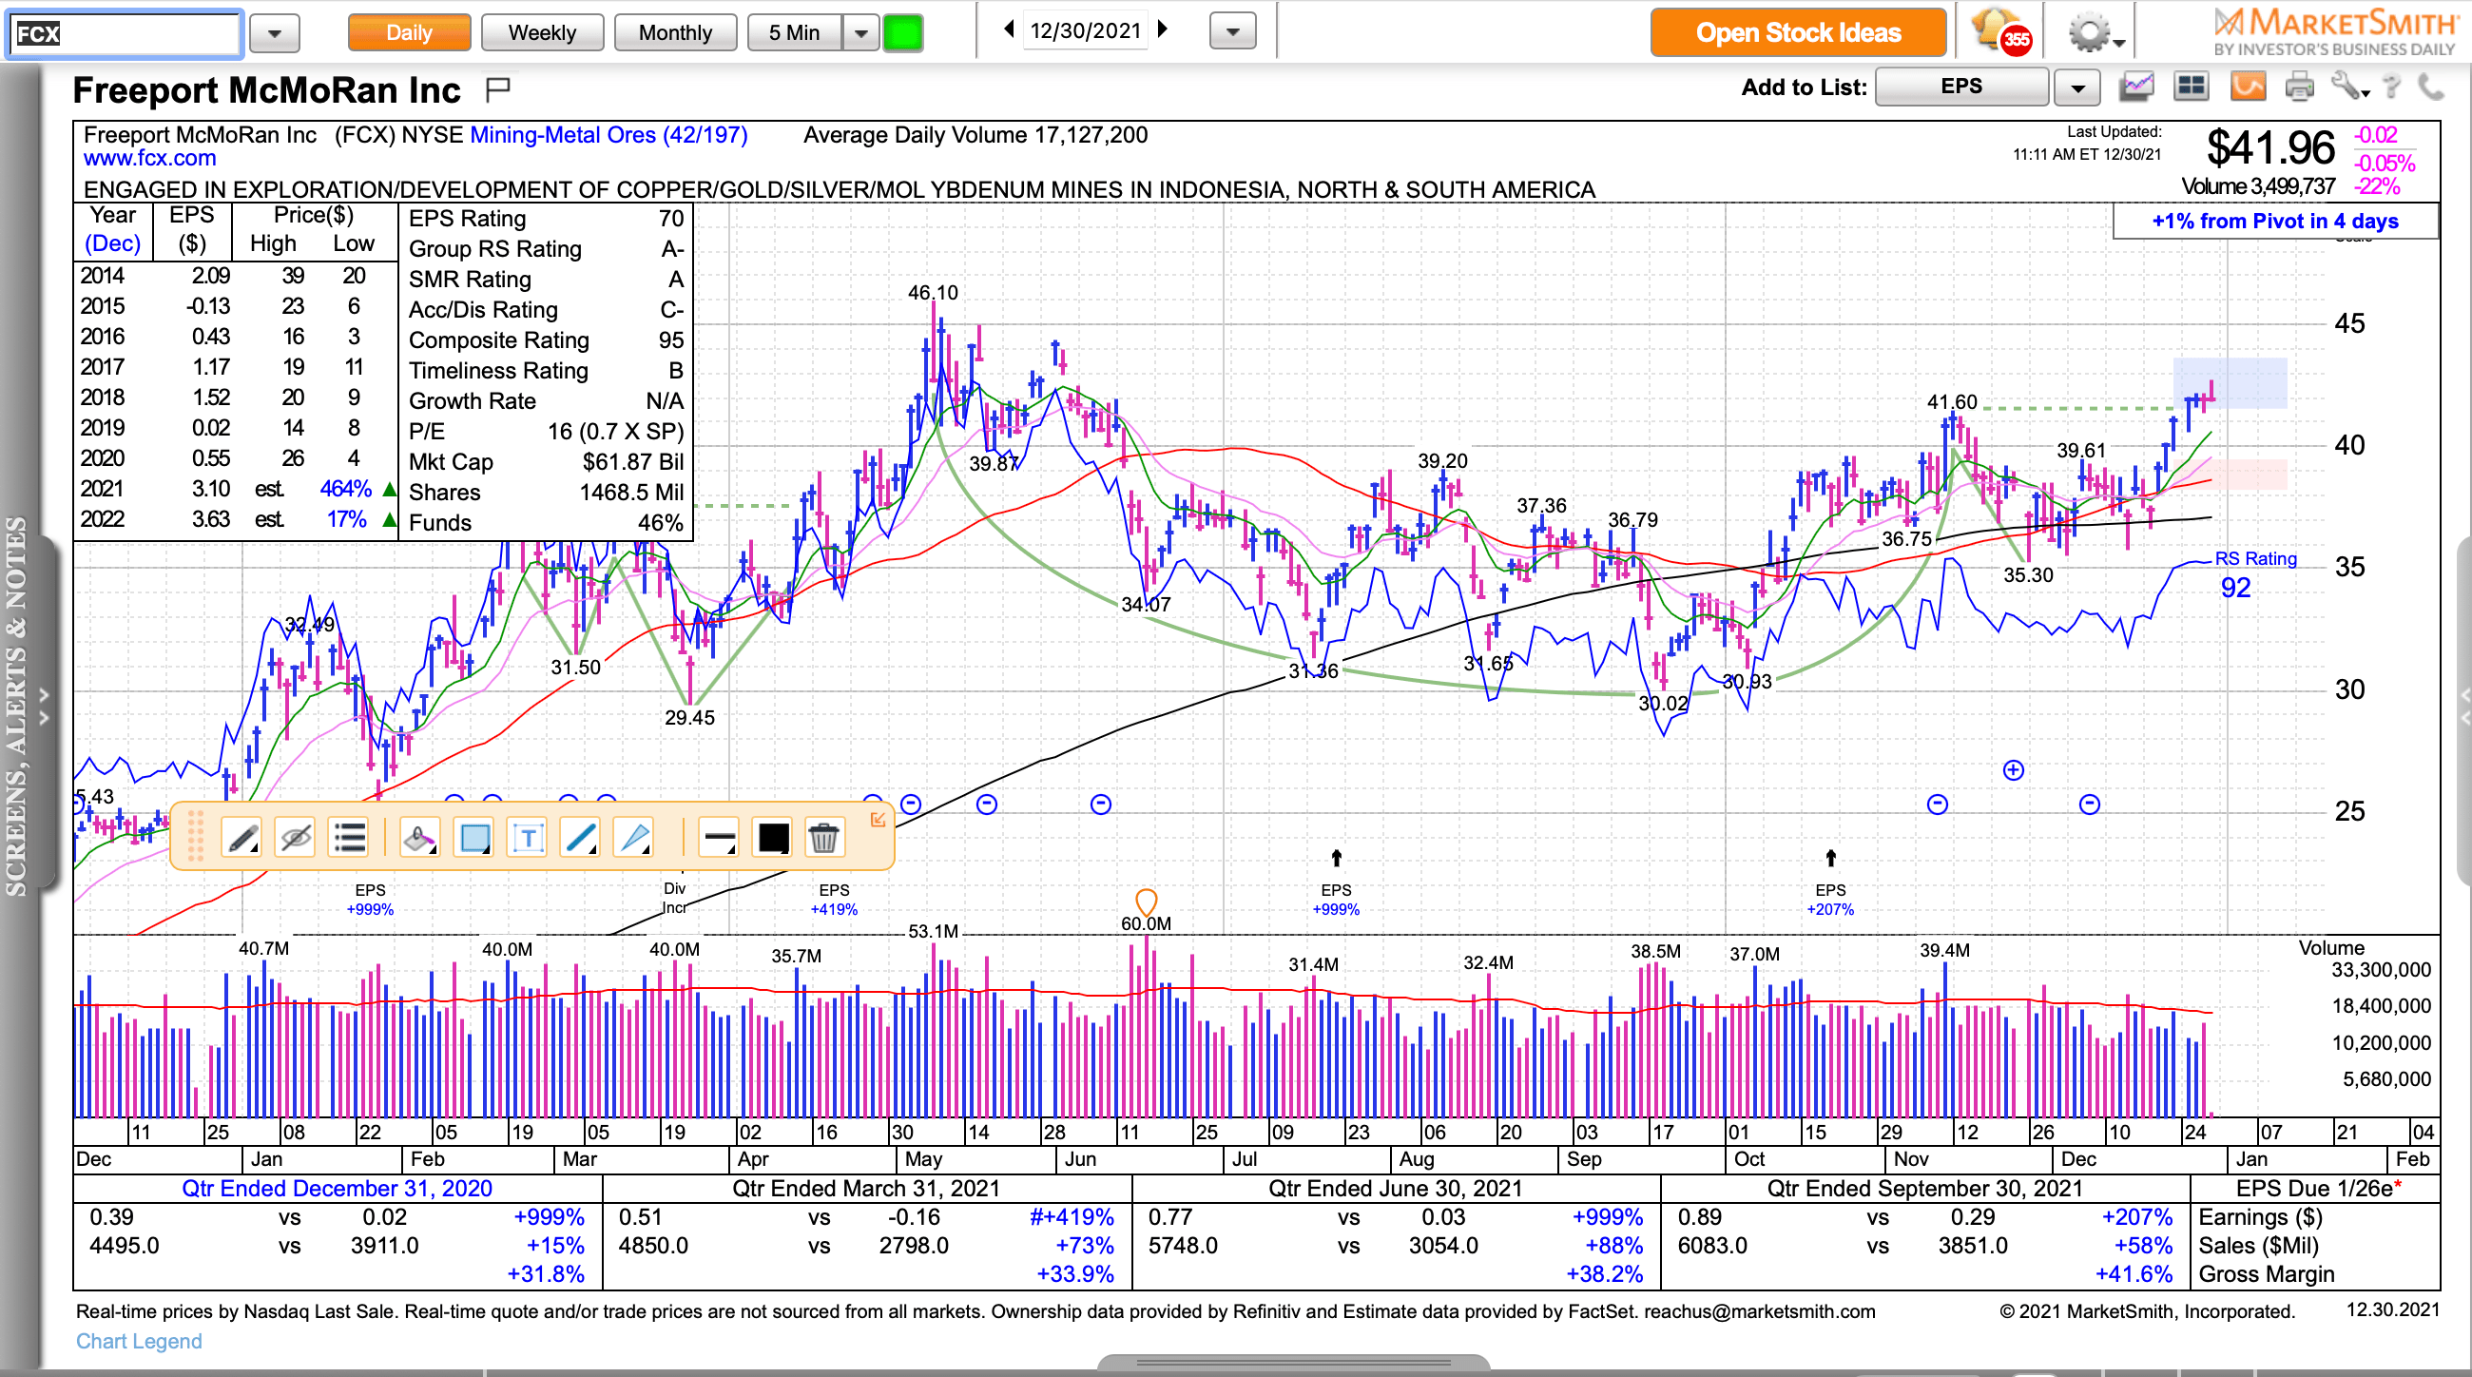Screen dimensions: 2472x1377
Task: Select the eraser highlighter tool
Action: (419, 838)
